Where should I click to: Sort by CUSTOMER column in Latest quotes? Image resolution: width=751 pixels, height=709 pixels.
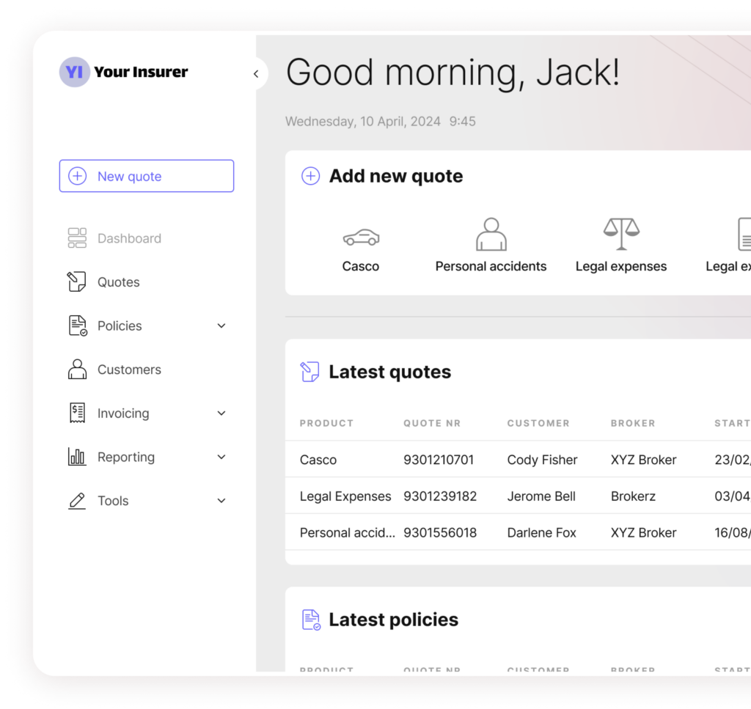pyautogui.click(x=538, y=423)
